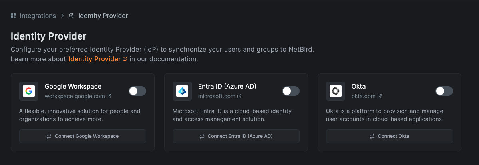Click the fingerprint icon beside Identity Provider breadcrumb
479x165 pixels.
72,16
